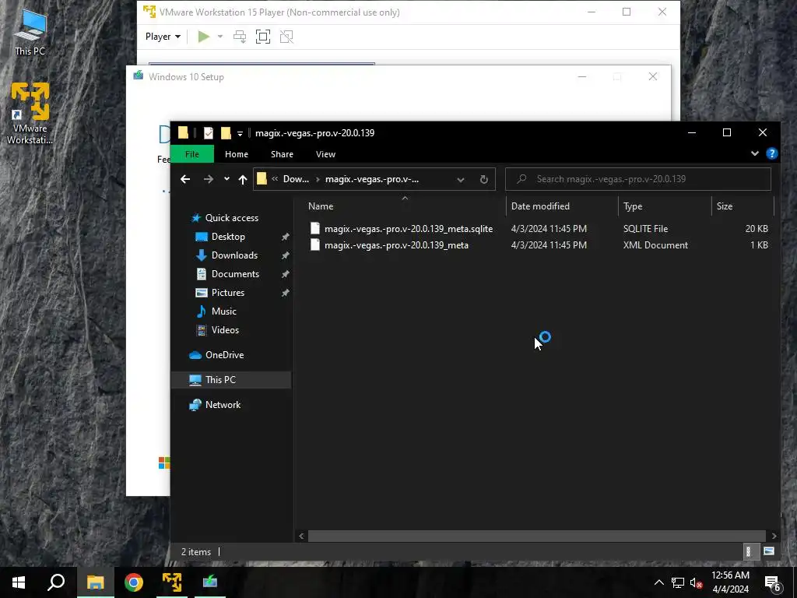The height and width of the screenshot is (598, 797).
Task: Click VMware Unity mode icon
Action: (286, 37)
